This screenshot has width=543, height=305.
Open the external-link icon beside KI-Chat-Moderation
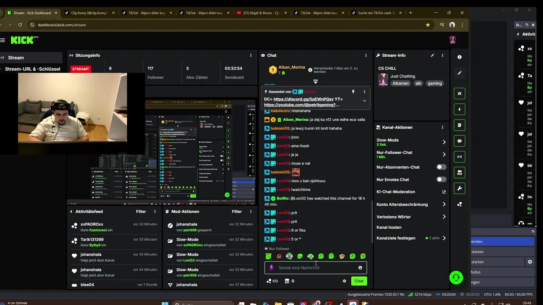(x=444, y=192)
